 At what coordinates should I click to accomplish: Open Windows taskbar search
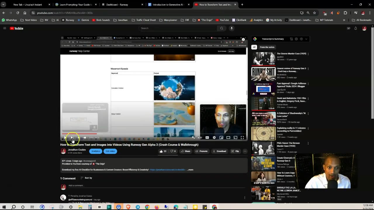[13, 207]
